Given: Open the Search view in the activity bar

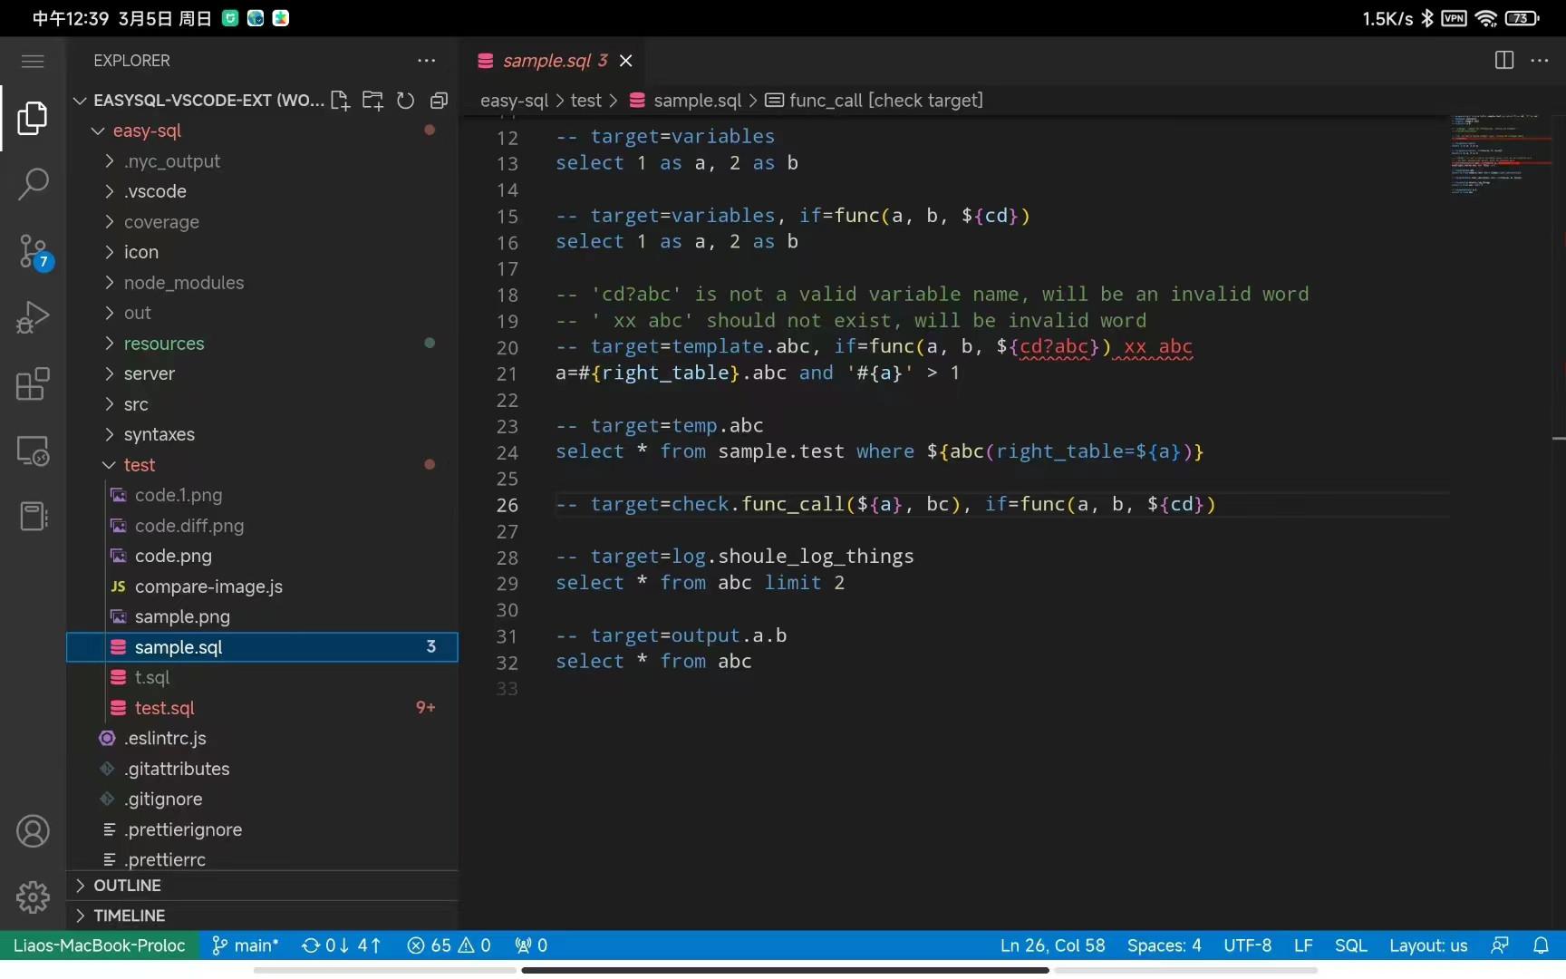Looking at the screenshot, I should tap(33, 184).
